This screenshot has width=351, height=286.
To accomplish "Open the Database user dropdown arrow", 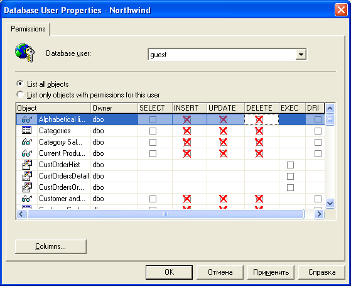I will 301,55.
